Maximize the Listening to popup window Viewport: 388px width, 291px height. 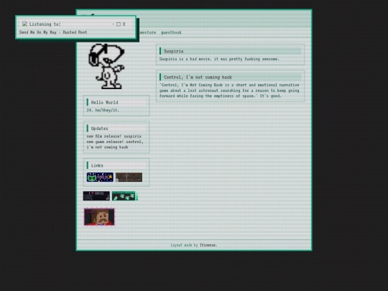(x=119, y=24)
